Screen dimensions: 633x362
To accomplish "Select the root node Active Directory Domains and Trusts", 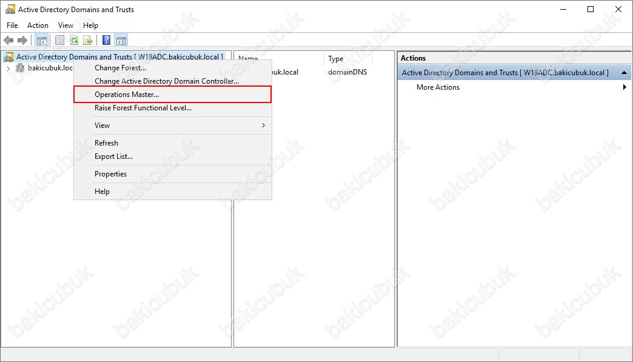I will point(119,57).
